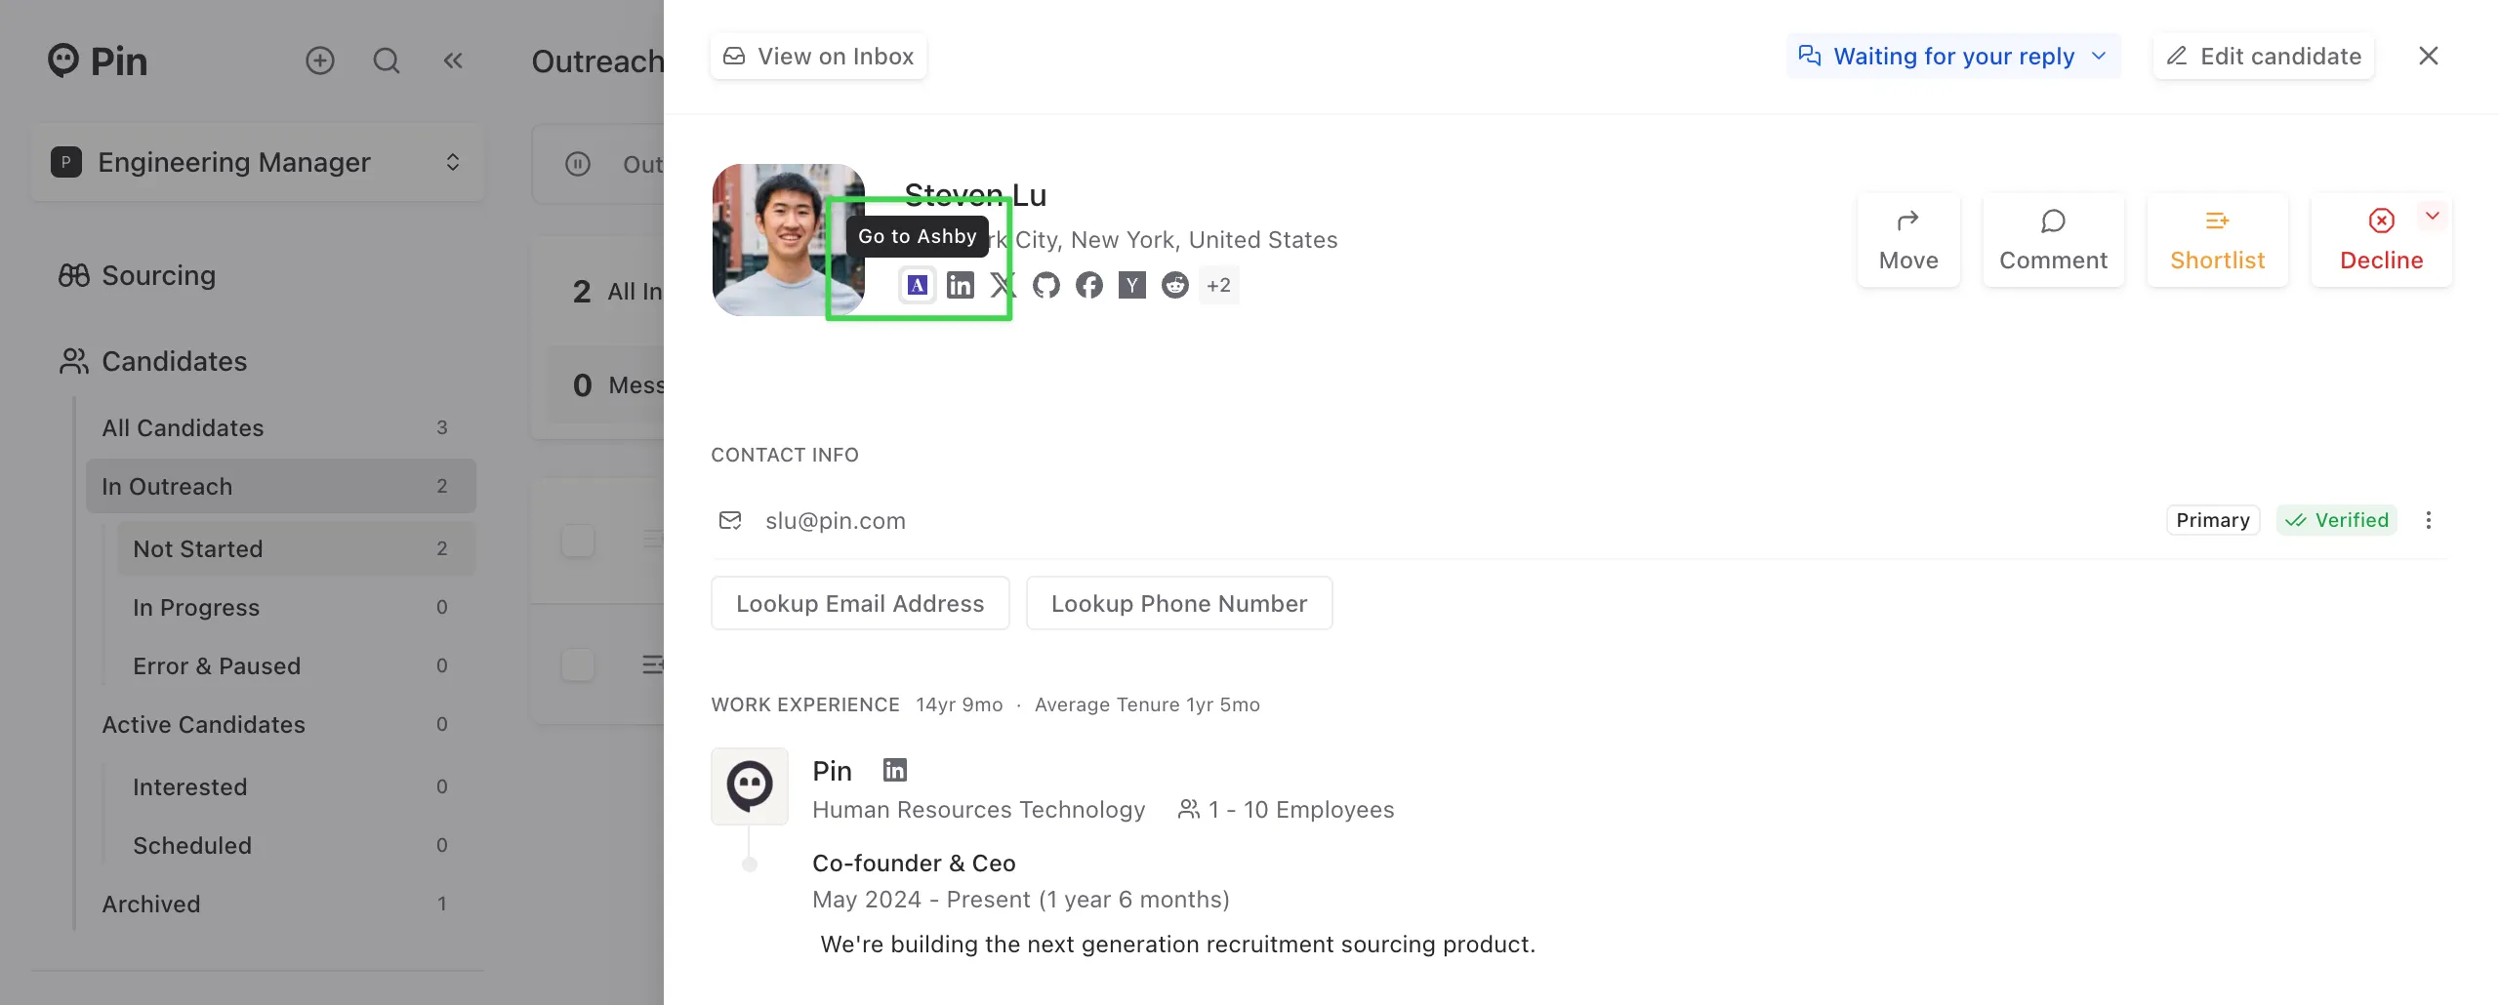
Task: Click the shortlist icon in second row
Action: [x=652, y=664]
